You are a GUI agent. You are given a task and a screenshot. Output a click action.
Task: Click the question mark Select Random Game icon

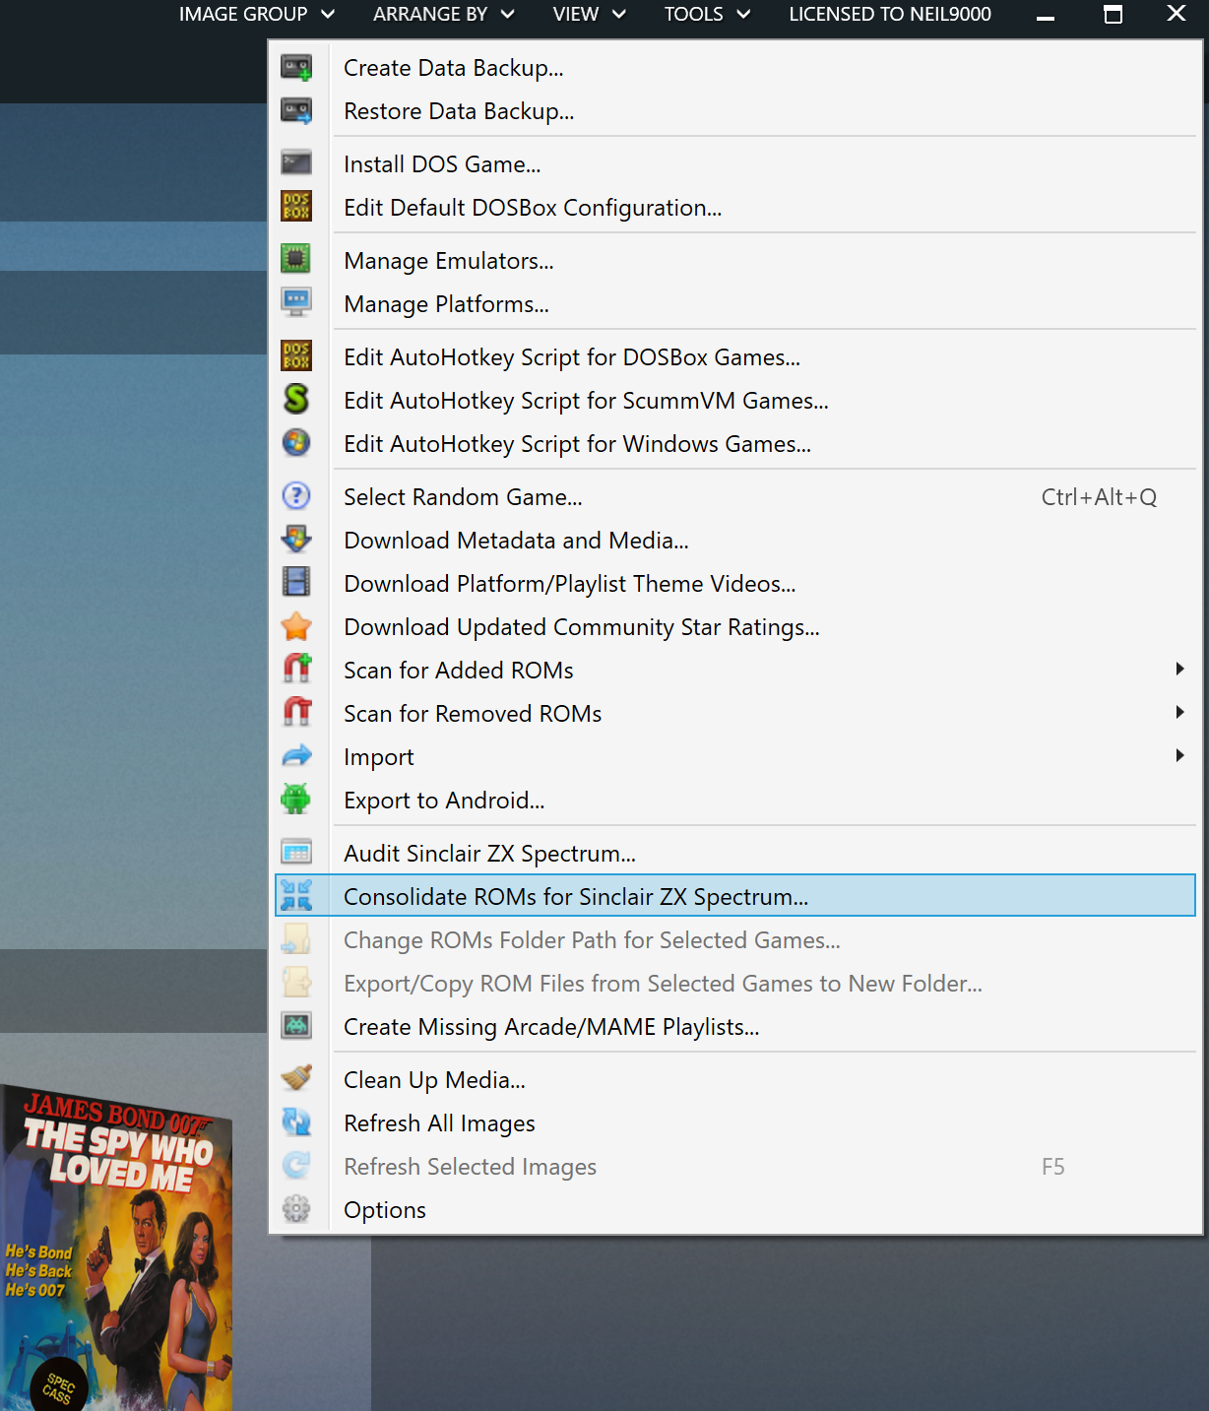coord(296,495)
